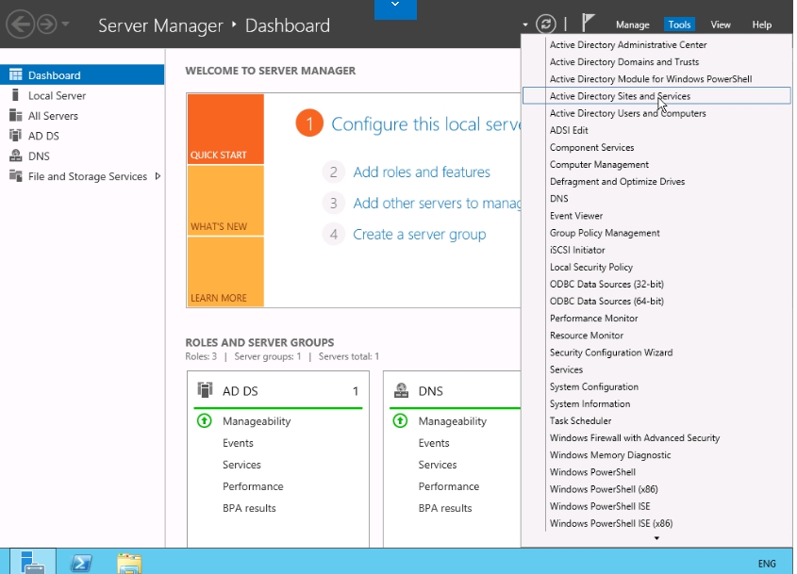797x574 pixels.
Task: Click the back navigation arrow icon
Action: (x=21, y=25)
